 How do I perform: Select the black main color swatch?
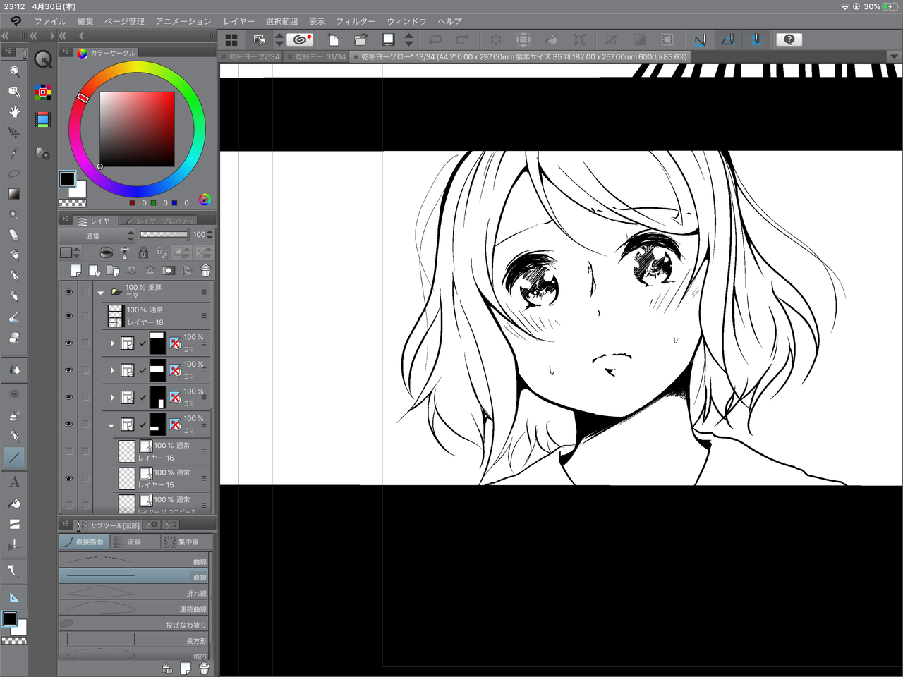pyautogui.click(x=67, y=179)
